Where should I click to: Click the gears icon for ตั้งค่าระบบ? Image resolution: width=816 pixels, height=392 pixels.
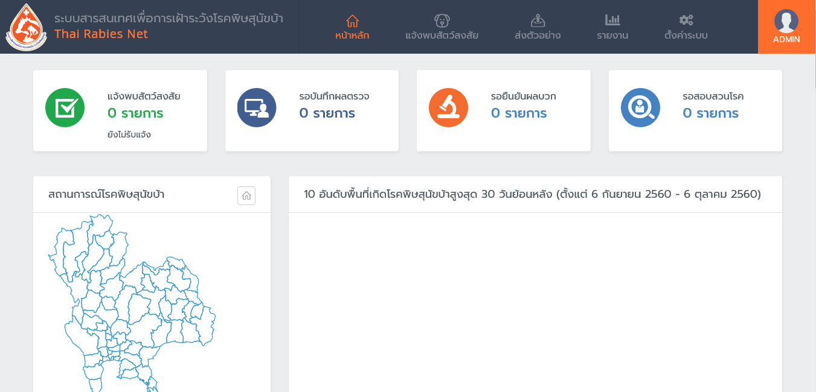coord(686,21)
